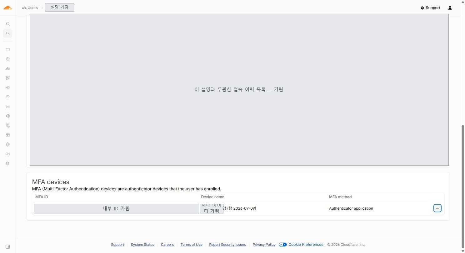The image size is (465, 253).
Task: Open the people group team icon
Action: tap(8, 69)
